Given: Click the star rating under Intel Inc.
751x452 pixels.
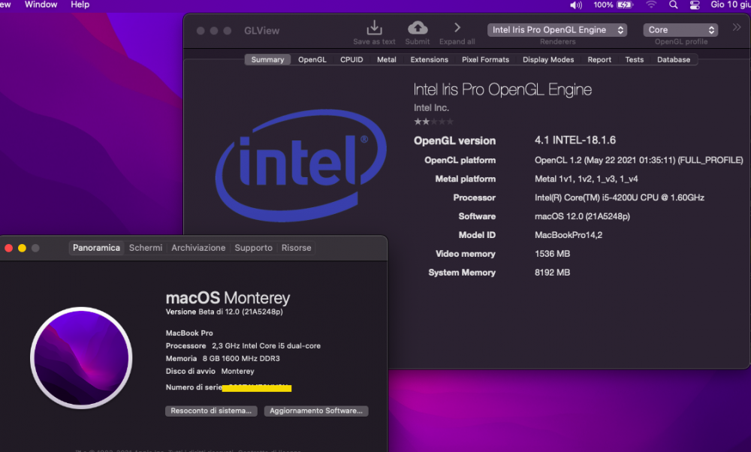Looking at the screenshot, I should 433,122.
